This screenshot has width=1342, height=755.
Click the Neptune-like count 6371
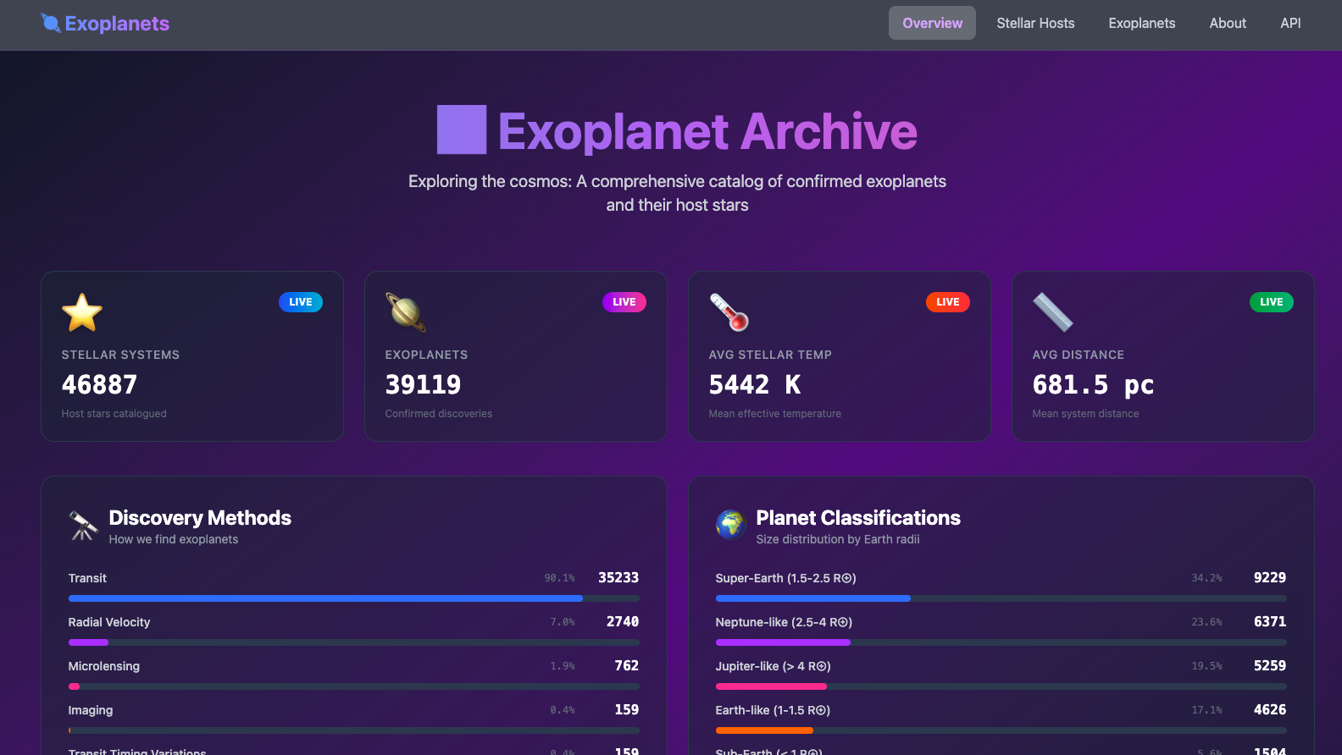(x=1270, y=621)
